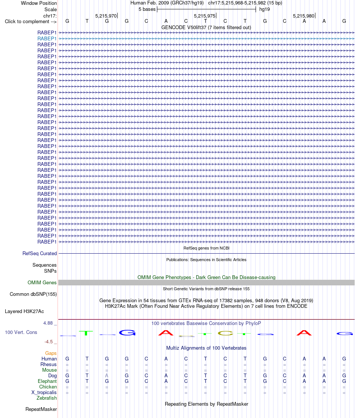Click the OMIM Gene Phenotypes title text

[206, 277]
